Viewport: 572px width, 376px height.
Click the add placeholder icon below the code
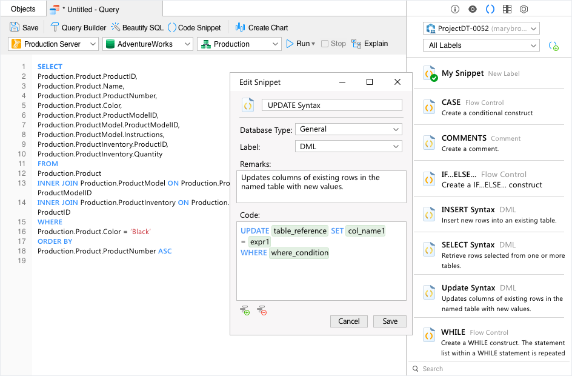click(x=245, y=311)
